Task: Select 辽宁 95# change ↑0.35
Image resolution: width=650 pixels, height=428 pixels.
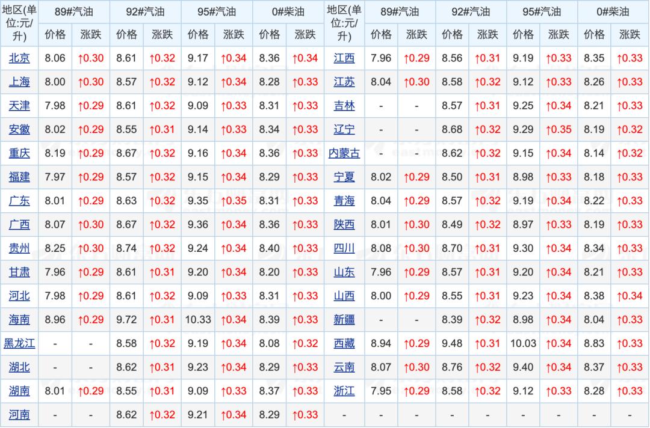Action: (x=559, y=130)
